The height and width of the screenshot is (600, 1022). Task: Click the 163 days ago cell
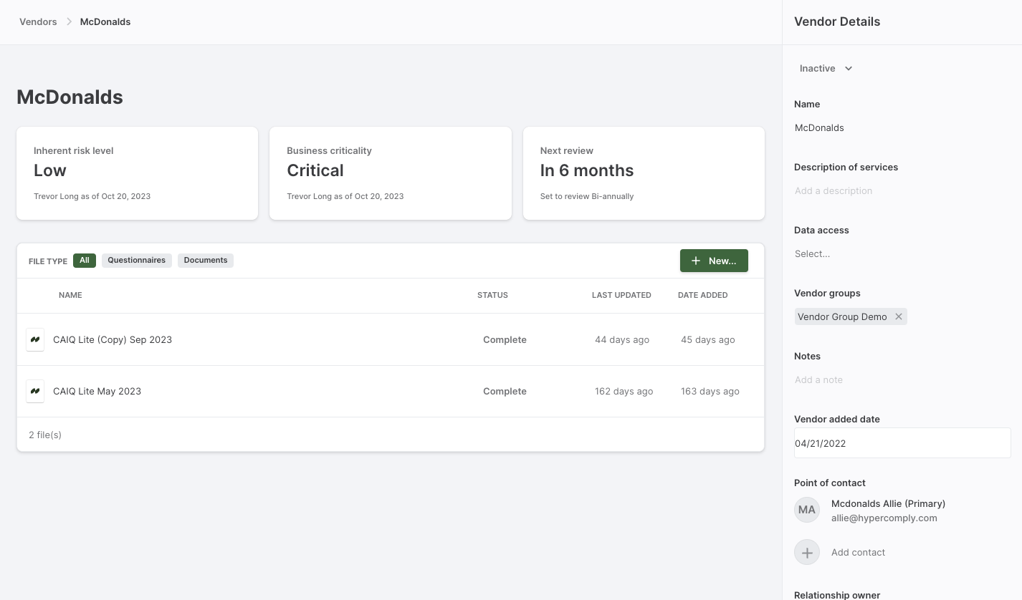pyautogui.click(x=710, y=391)
